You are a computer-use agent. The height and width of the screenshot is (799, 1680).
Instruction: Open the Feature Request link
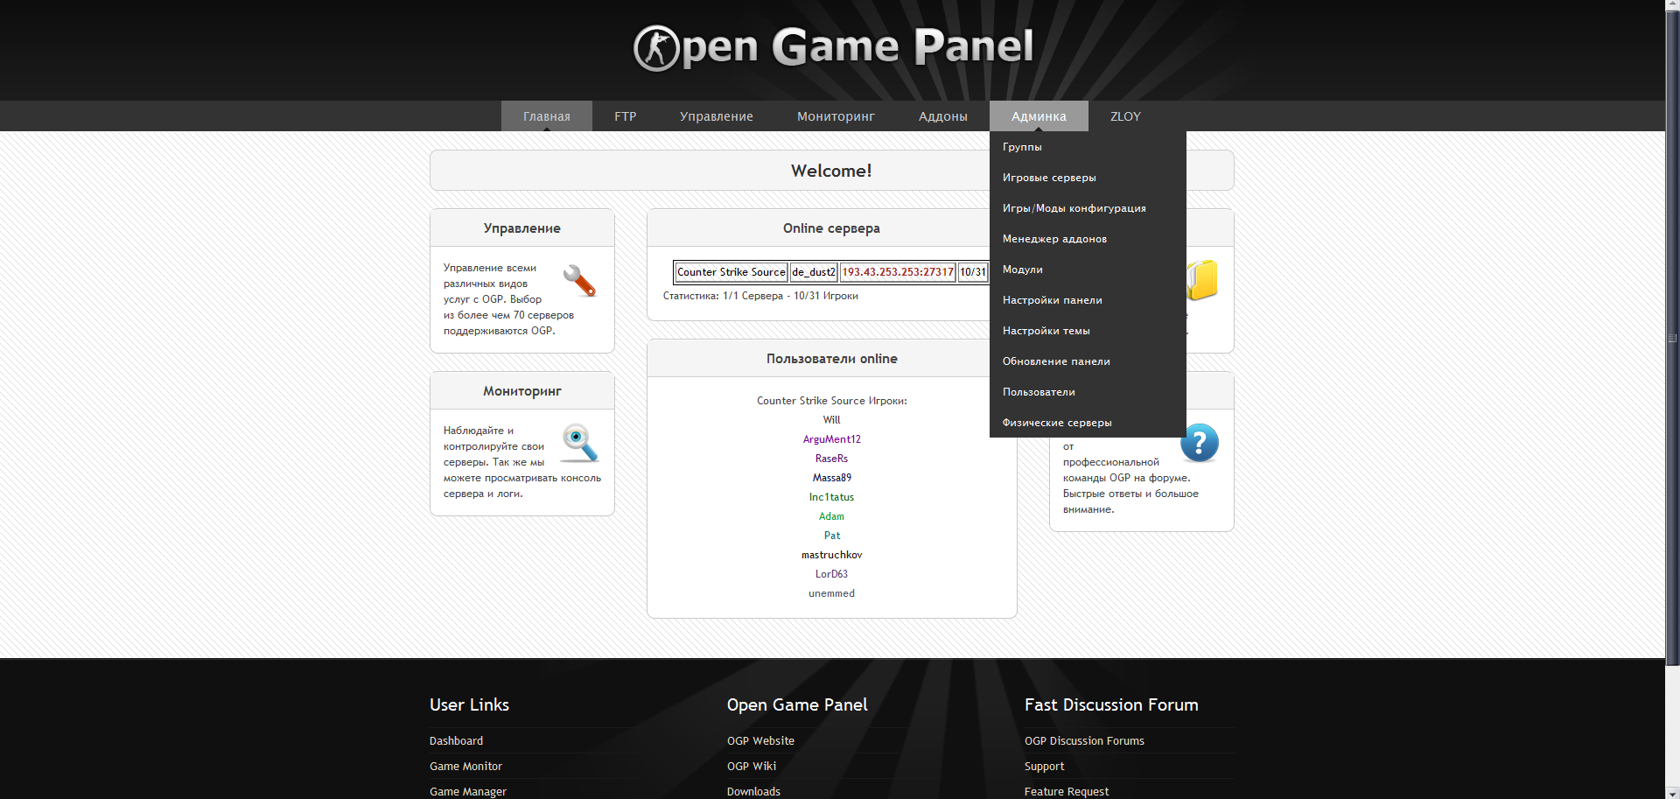[x=1067, y=791]
